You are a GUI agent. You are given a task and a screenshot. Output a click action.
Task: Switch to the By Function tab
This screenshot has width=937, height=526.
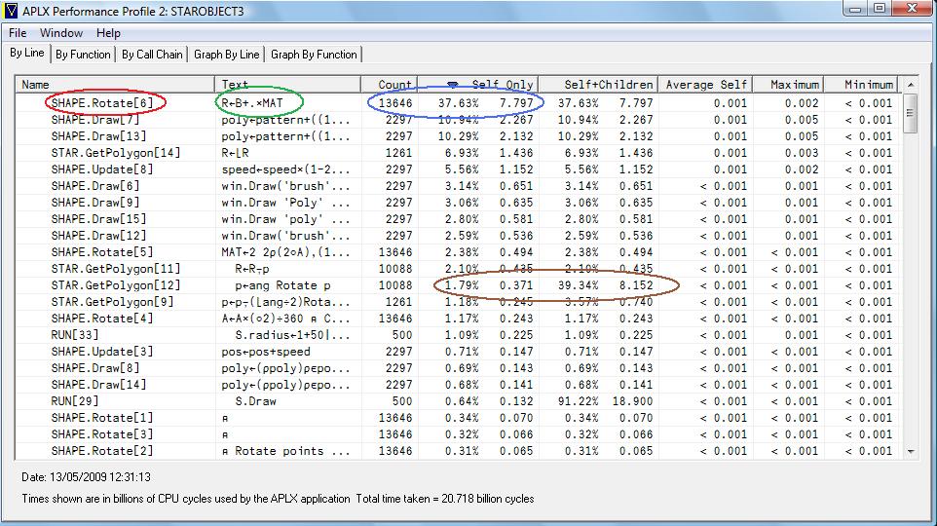pyautogui.click(x=83, y=55)
